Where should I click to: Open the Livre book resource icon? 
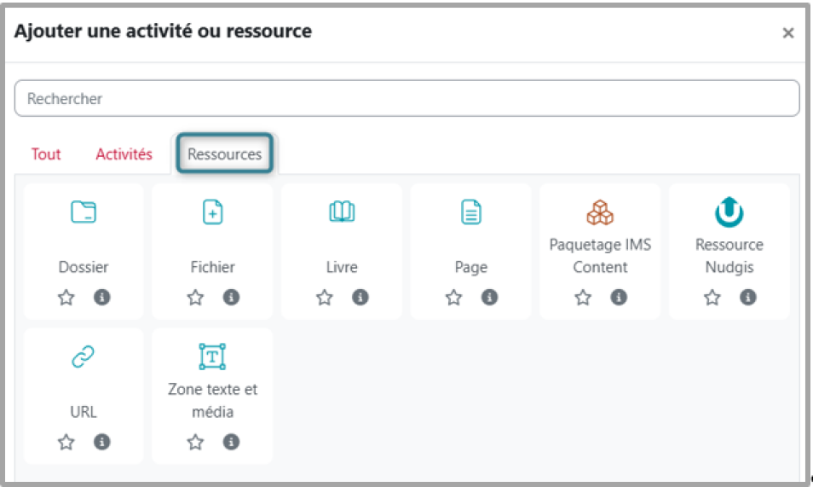342,212
